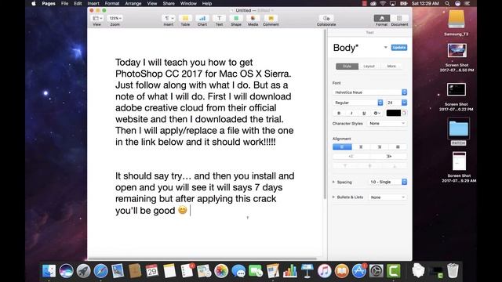
Task: Open the View toolbar menu
Action: click(97, 19)
